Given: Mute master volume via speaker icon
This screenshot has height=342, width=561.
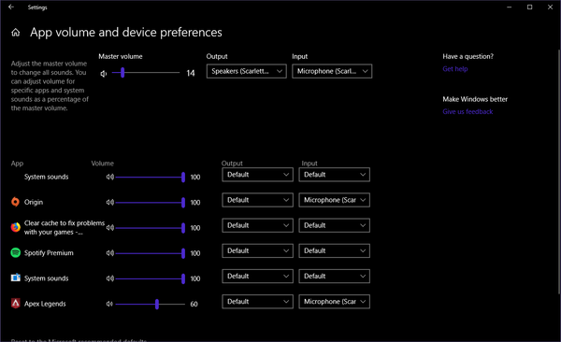Looking at the screenshot, I should coord(104,73).
